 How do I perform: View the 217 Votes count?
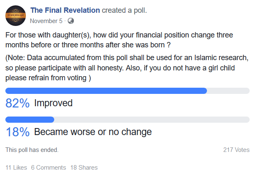pos(236,150)
